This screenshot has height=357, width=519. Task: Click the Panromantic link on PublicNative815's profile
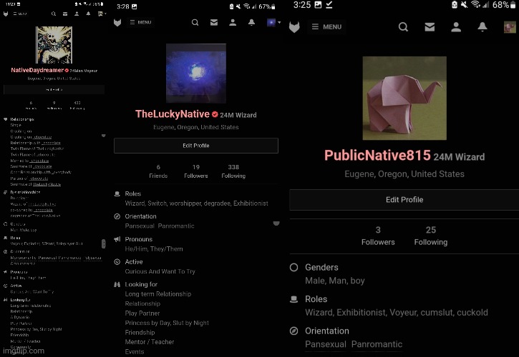point(377,344)
